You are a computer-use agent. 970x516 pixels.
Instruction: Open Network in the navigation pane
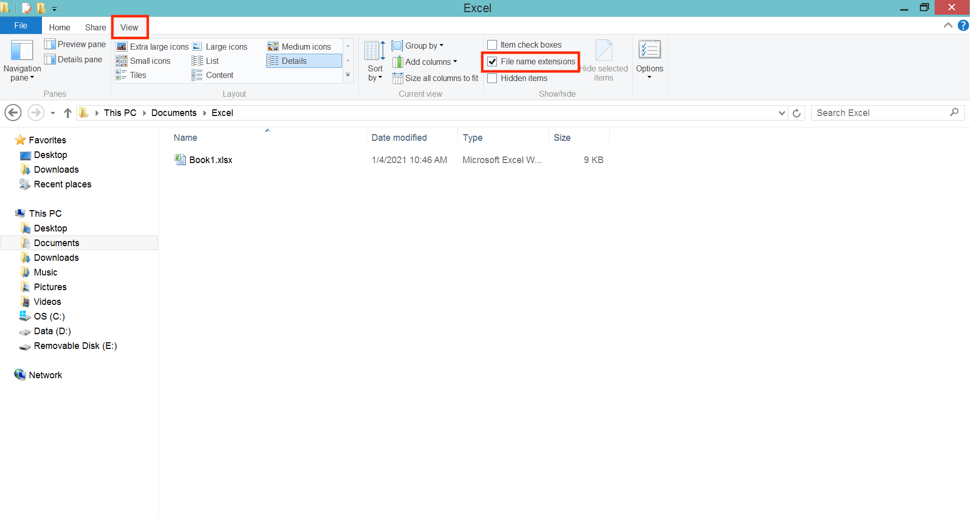coord(38,375)
